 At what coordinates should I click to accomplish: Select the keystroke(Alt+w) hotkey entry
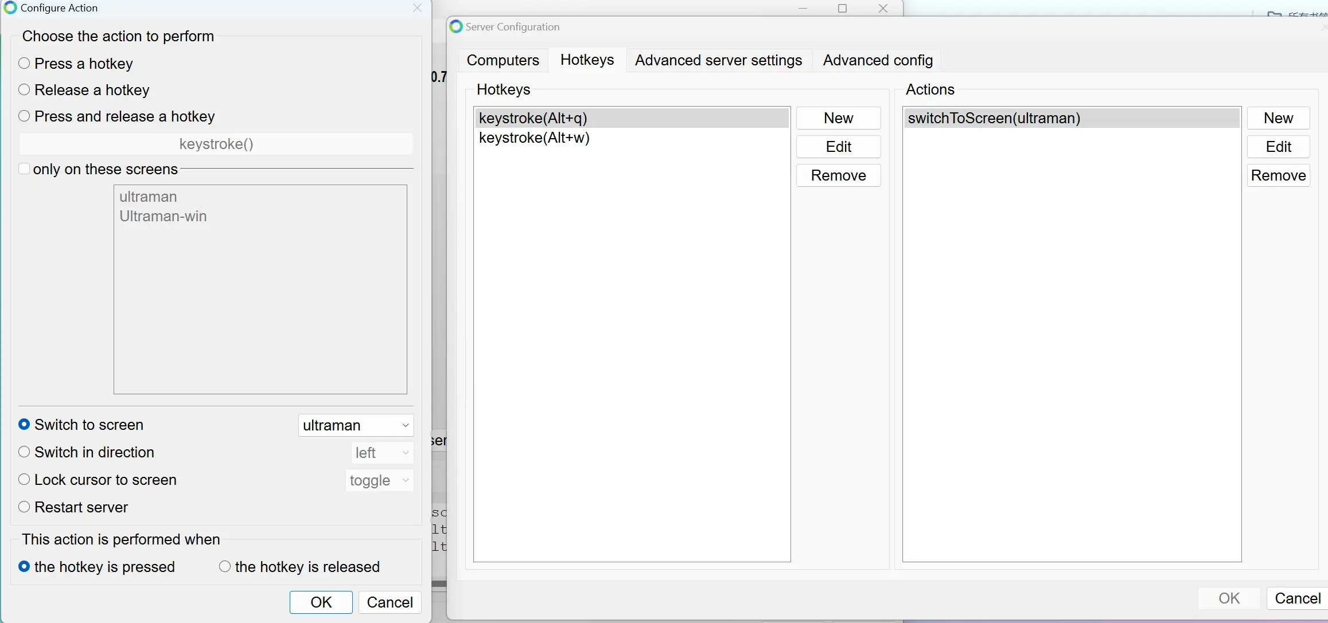(x=632, y=138)
